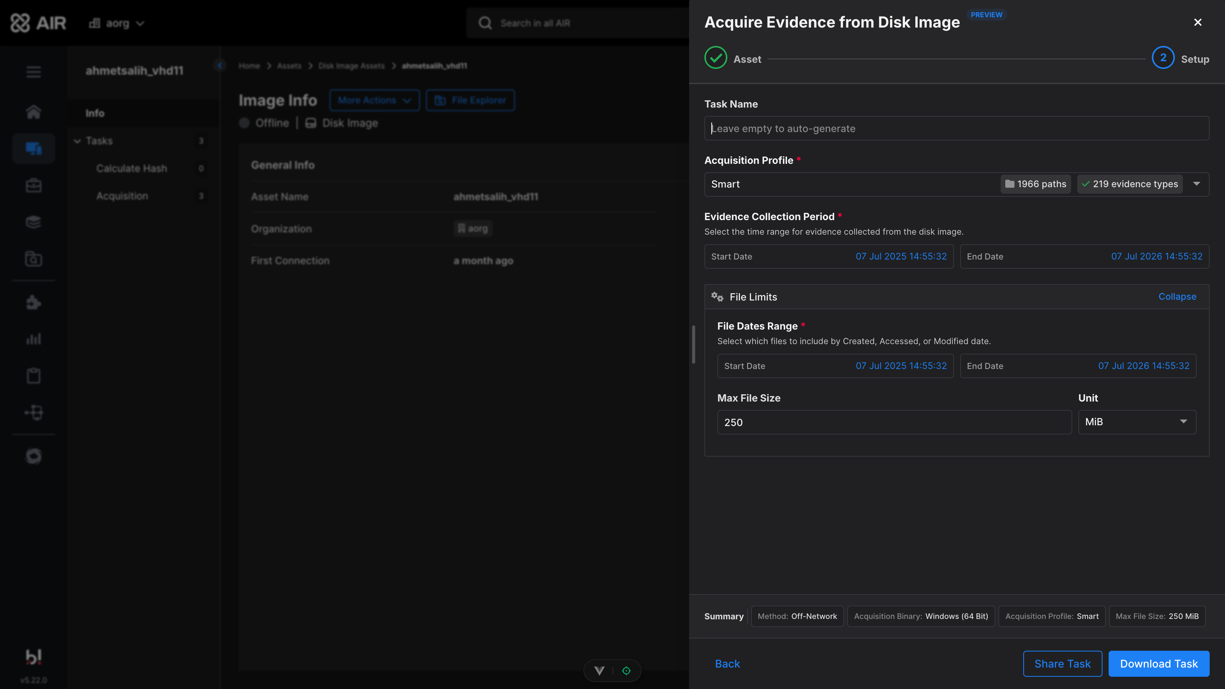
Task: Click Acquisition Profile: Smart summary chip
Action: coord(1052,616)
